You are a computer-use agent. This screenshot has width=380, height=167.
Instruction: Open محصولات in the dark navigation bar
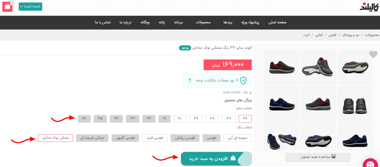tap(203, 22)
